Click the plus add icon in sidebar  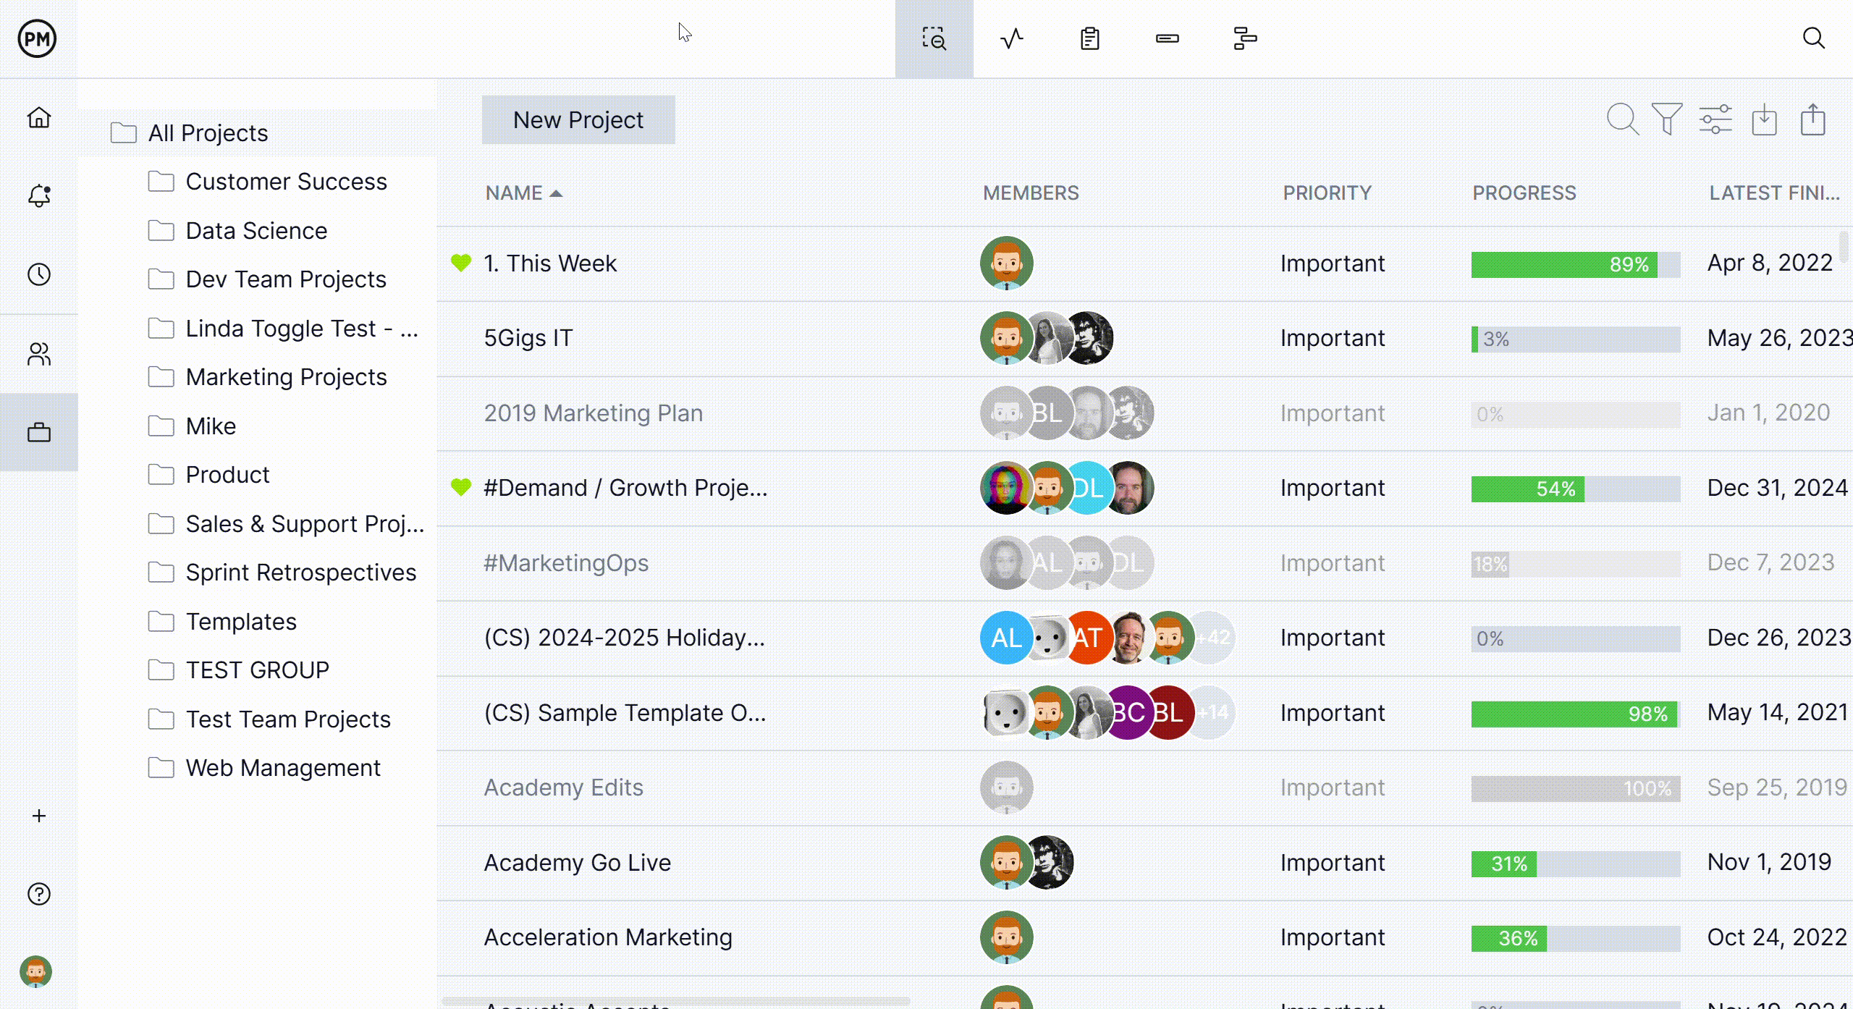pos(39,816)
